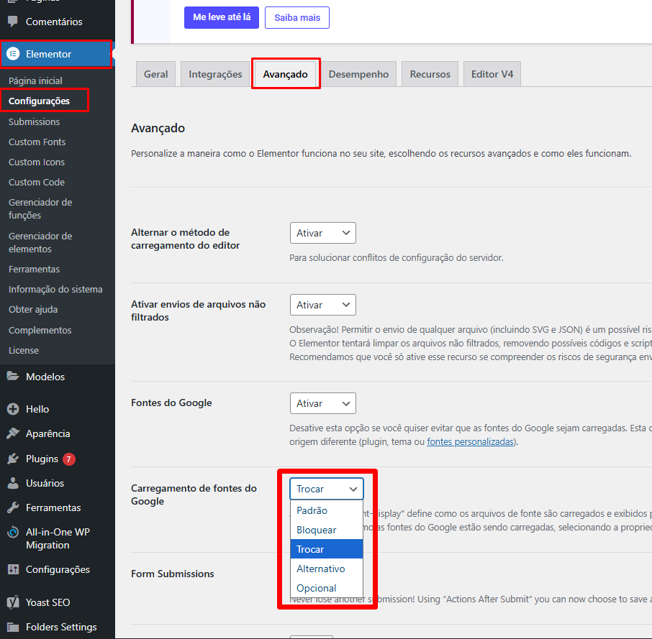This screenshot has height=639, width=652.
Task: Click the Elementor logo icon in sidebar
Action: click(x=13, y=54)
